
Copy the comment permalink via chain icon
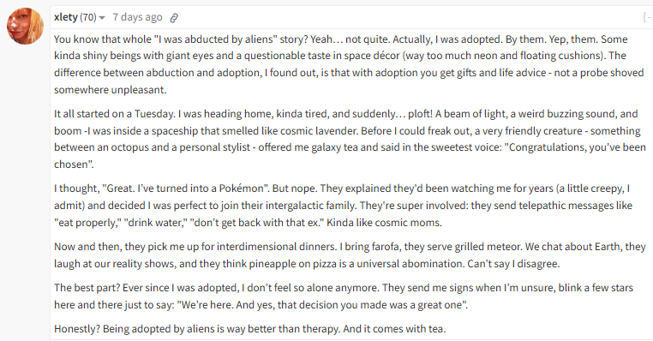(174, 17)
